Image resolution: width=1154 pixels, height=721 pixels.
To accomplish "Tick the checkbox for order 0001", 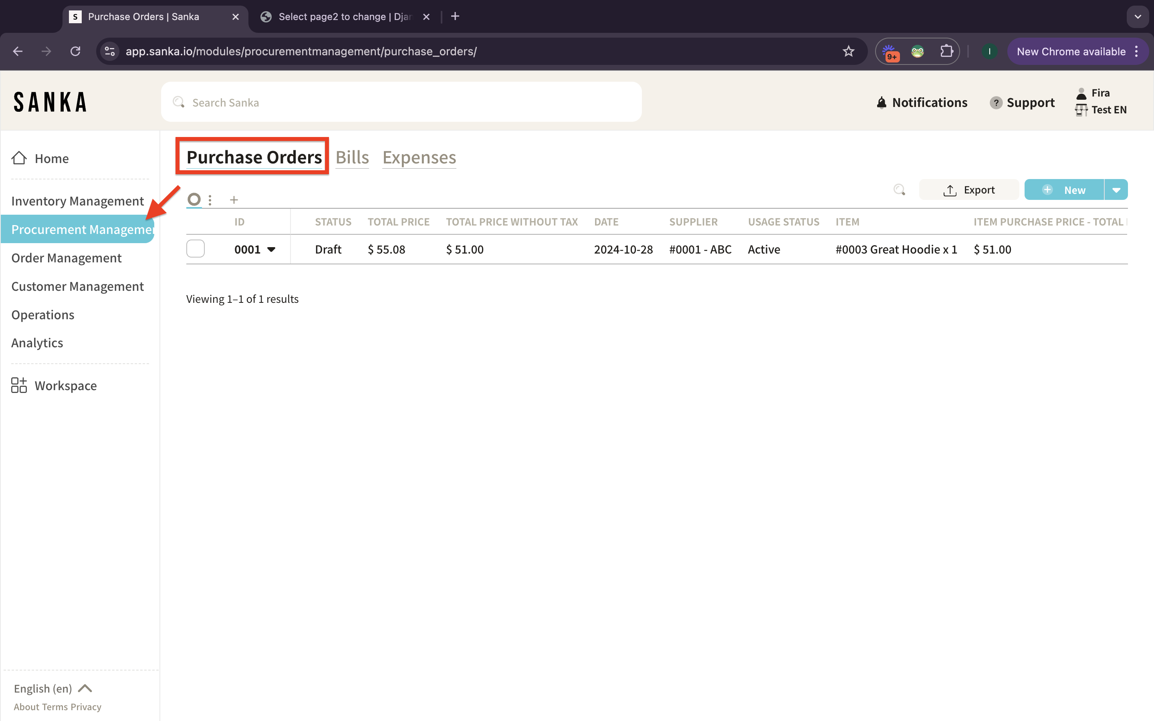I will point(196,249).
